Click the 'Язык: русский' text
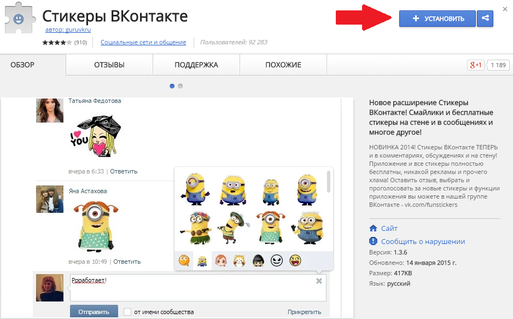513x319 pixels. (389, 283)
